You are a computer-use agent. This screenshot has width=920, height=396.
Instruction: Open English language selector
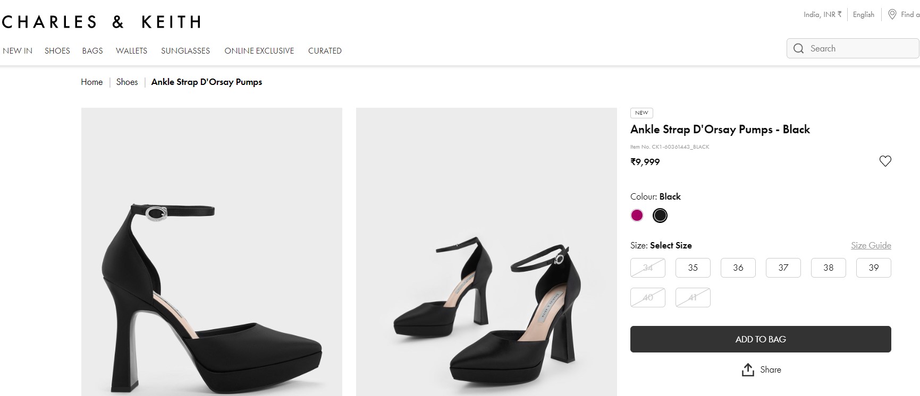click(863, 15)
